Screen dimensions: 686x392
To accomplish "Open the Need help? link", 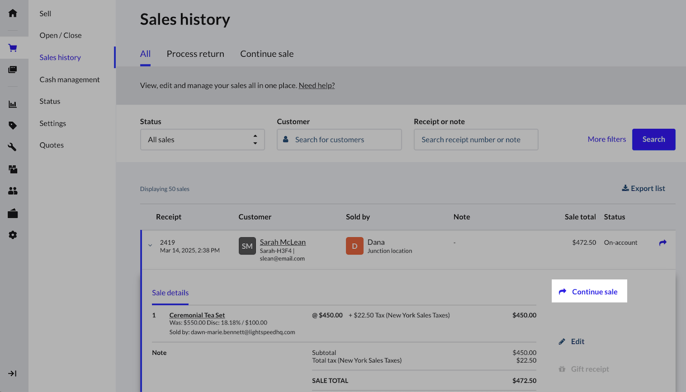I will point(317,85).
